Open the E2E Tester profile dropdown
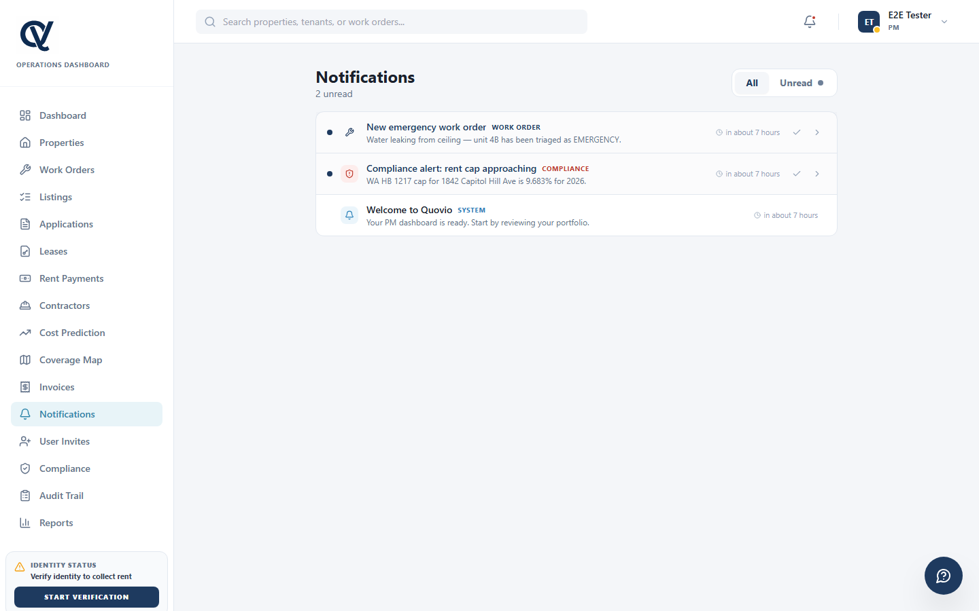Image resolution: width=979 pixels, height=611 pixels. click(x=944, y=21)
